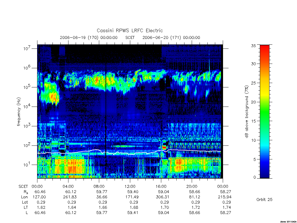Click the 10^1 frequency tick label

click(x=28, y=165)
